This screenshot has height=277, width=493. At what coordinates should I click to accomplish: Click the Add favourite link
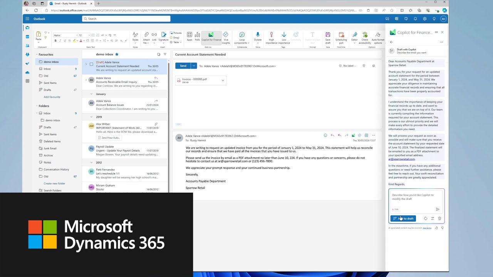52,97
